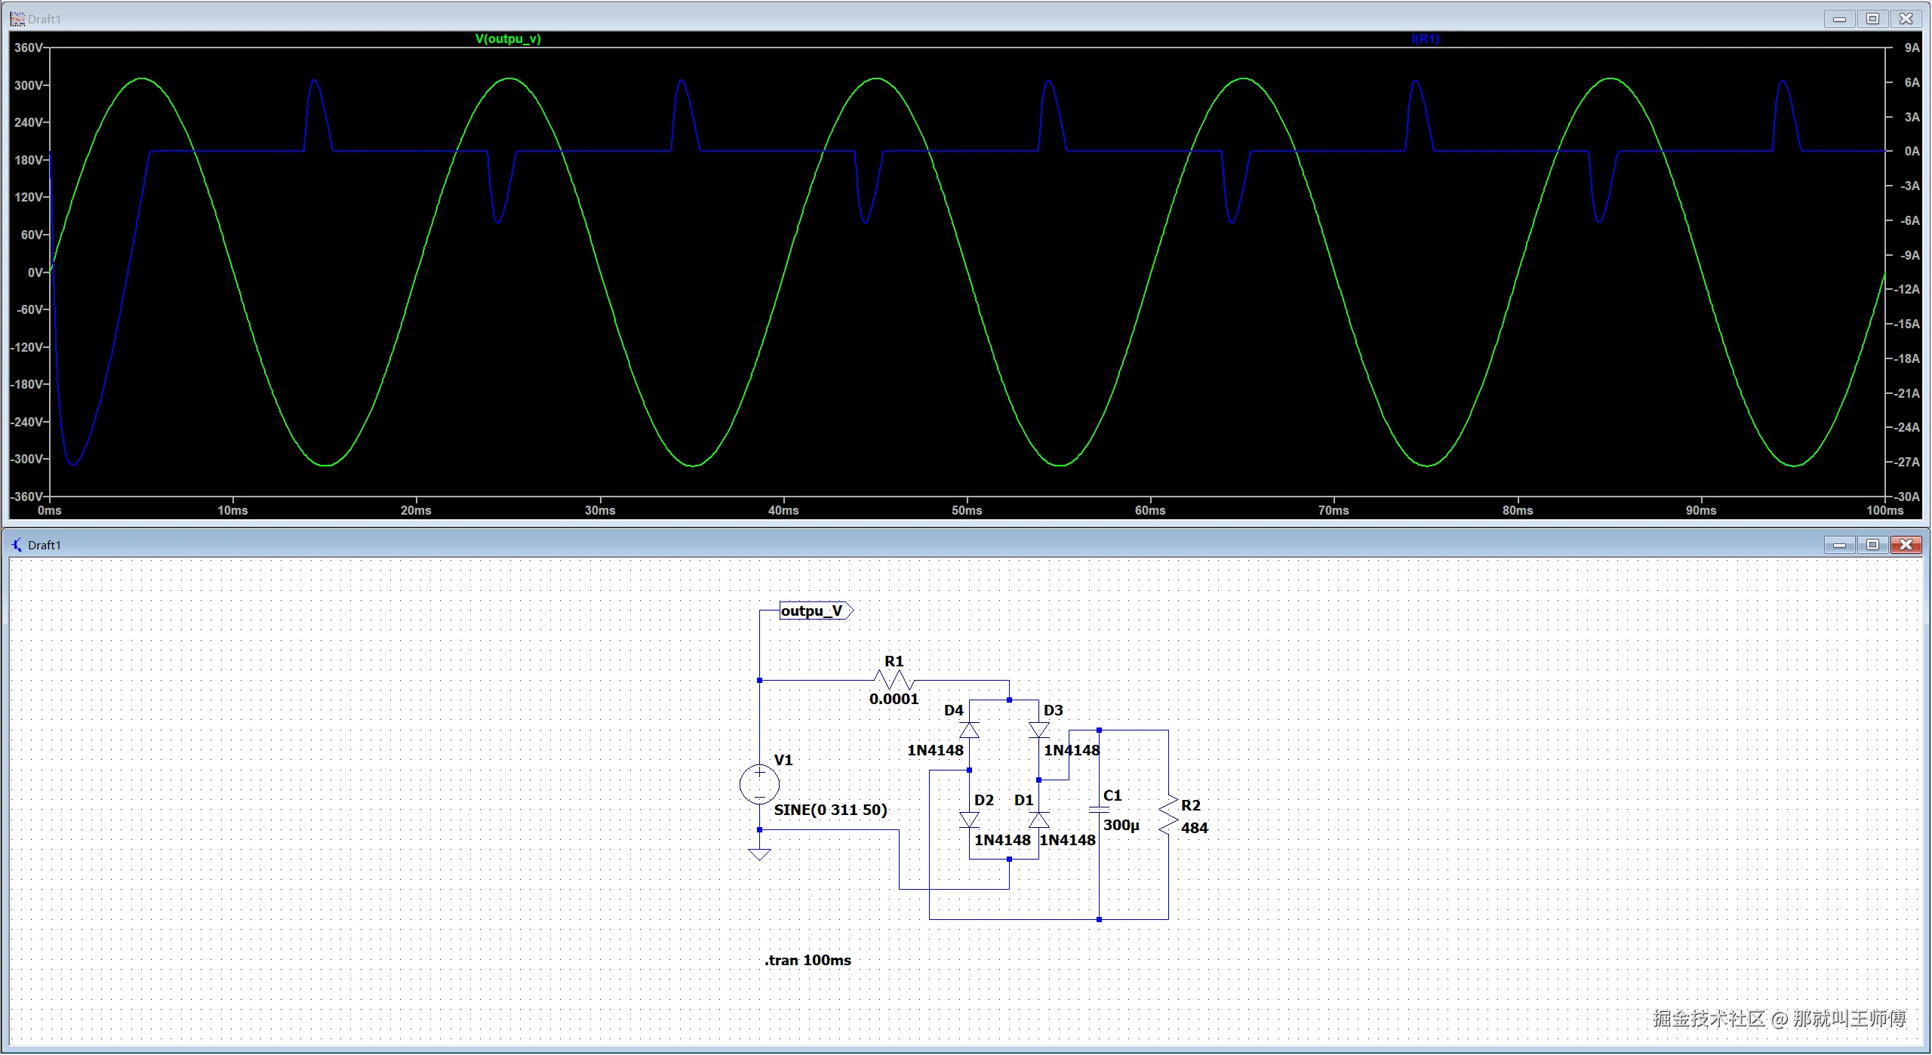
Task: Click the outpu_V net label flag
Action: tap(816, 611)
